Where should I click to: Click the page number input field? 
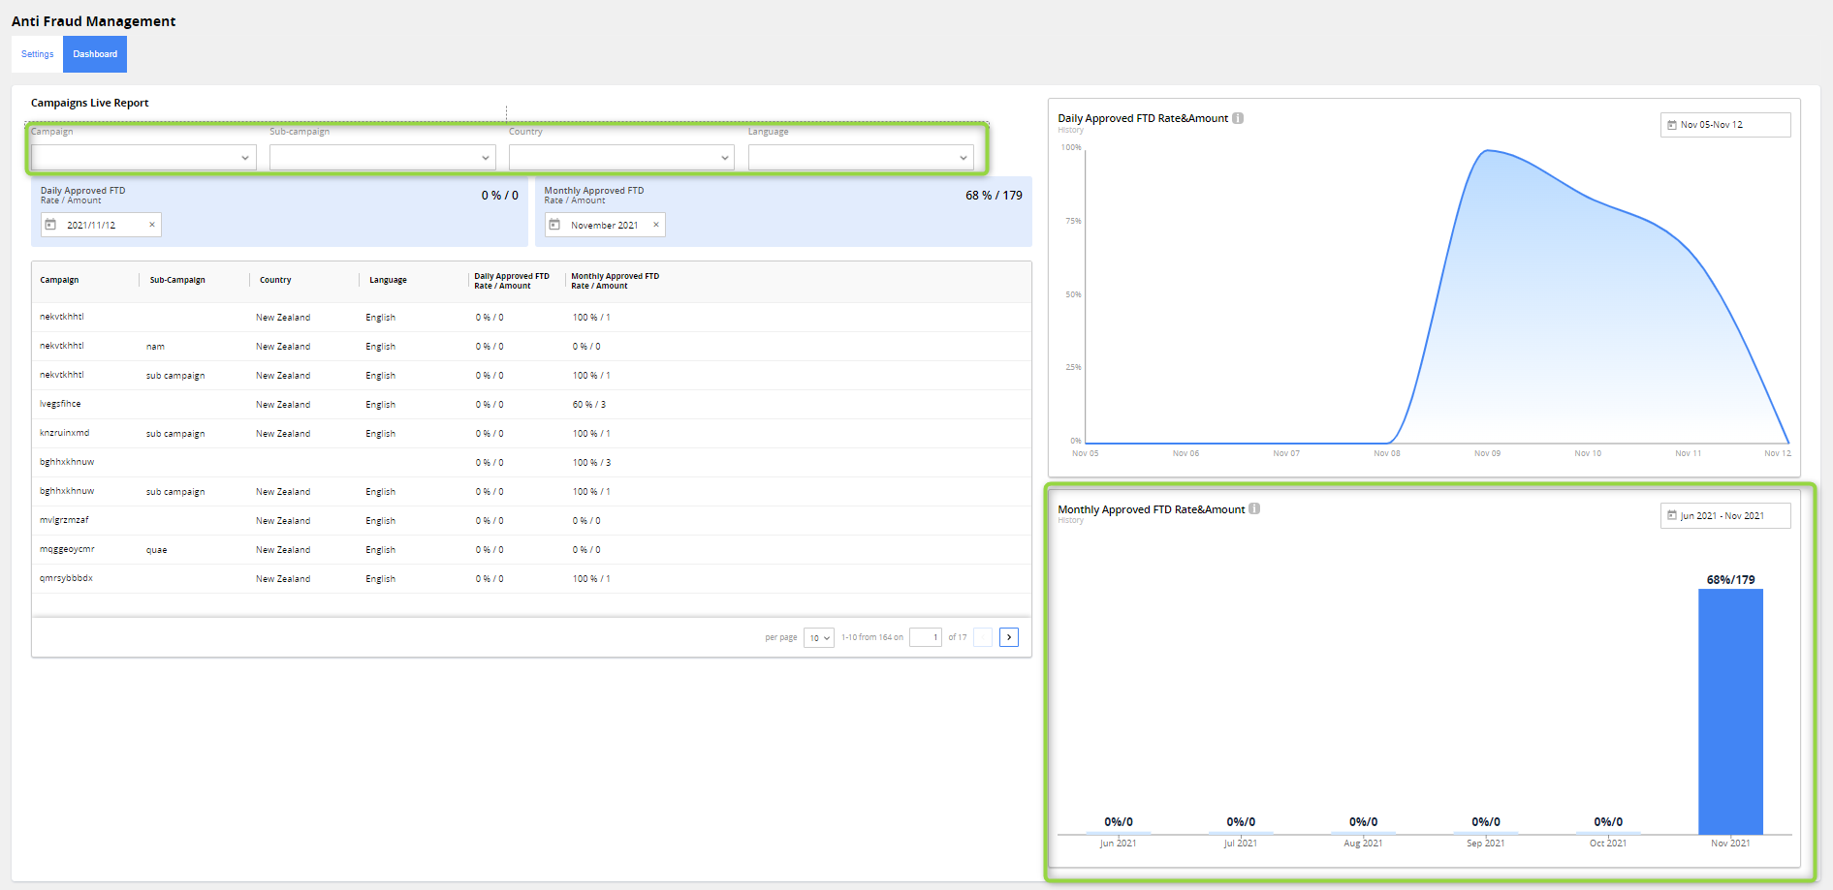(x=926, y=637)
